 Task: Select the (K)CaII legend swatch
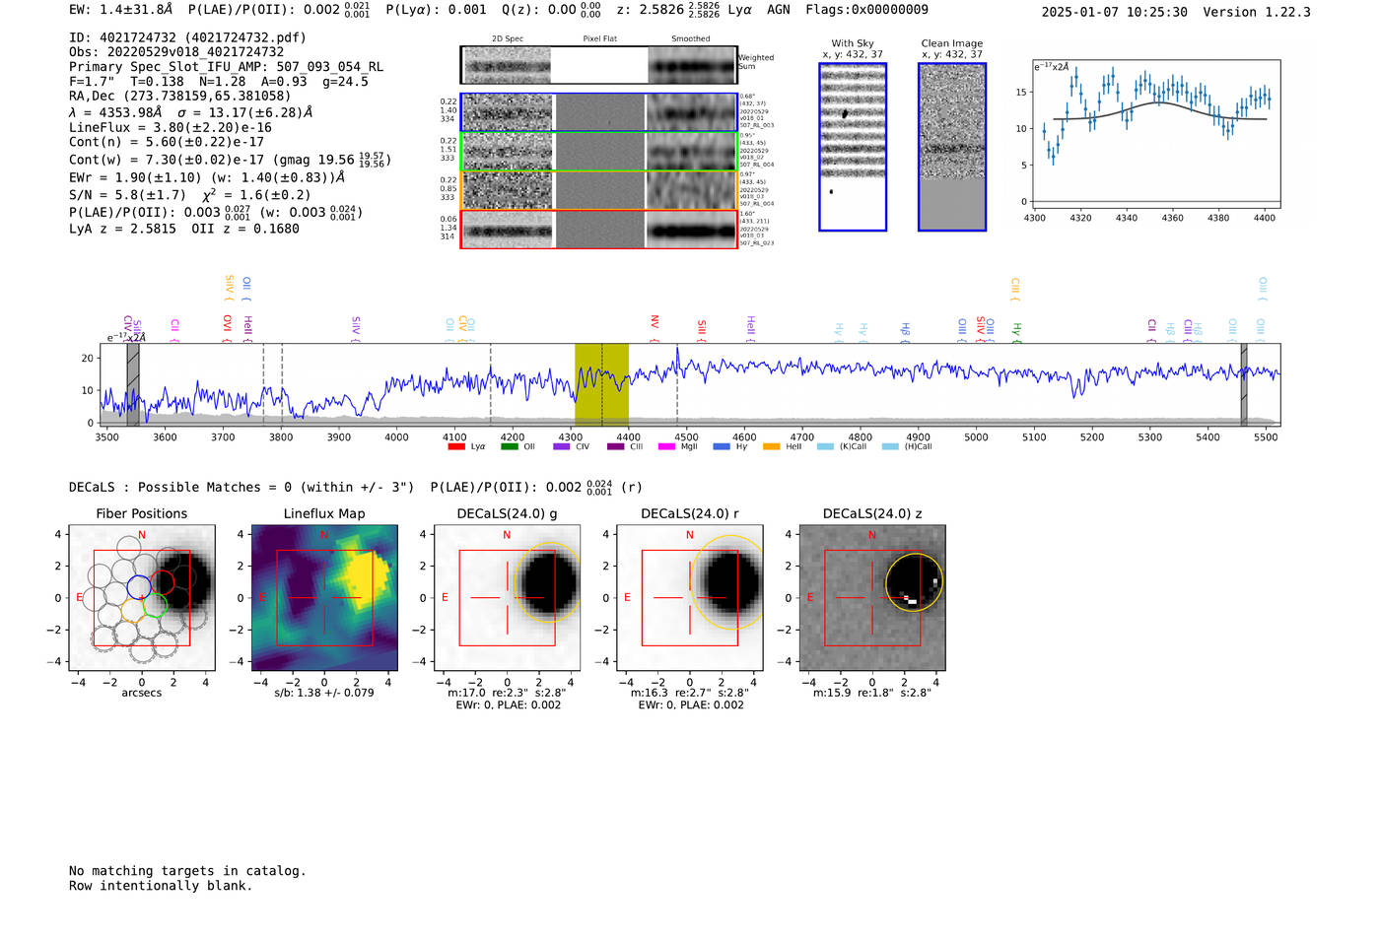[x=825, y=446]
